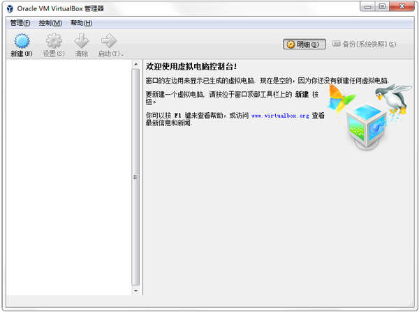Click the VirtualBox cube logo with penguin

[370, 117]
